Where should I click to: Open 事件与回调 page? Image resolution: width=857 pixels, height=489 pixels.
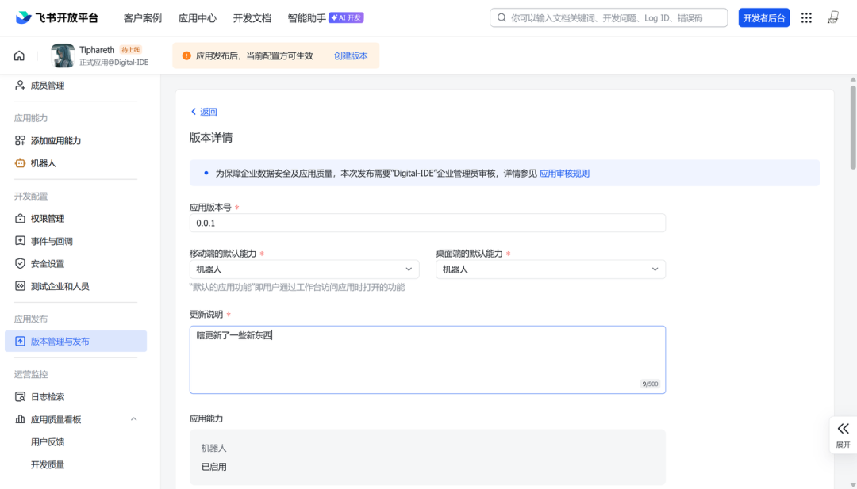[x=52, y=241]
